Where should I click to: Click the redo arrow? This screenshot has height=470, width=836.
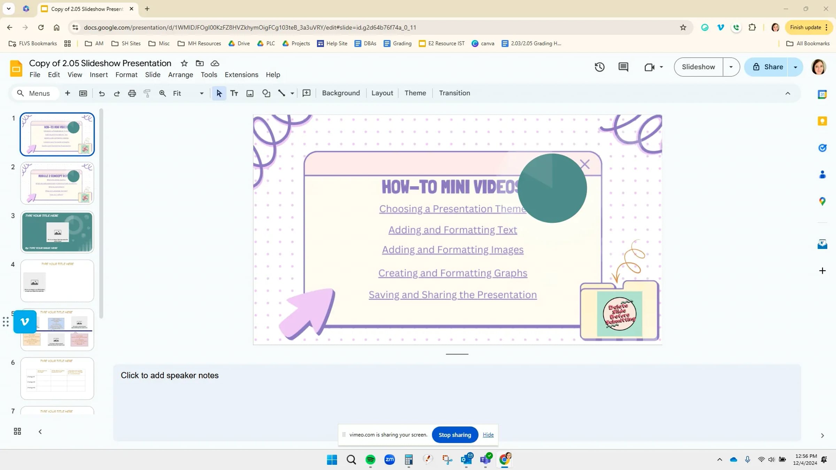117,93
